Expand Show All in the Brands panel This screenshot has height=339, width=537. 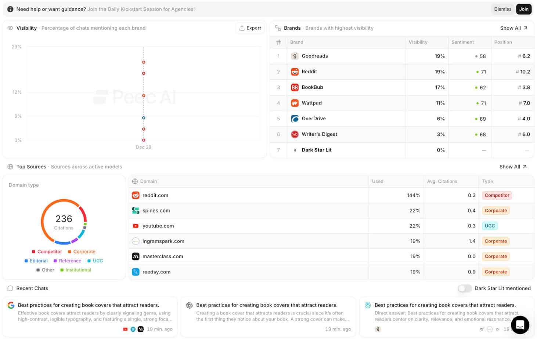513,28
